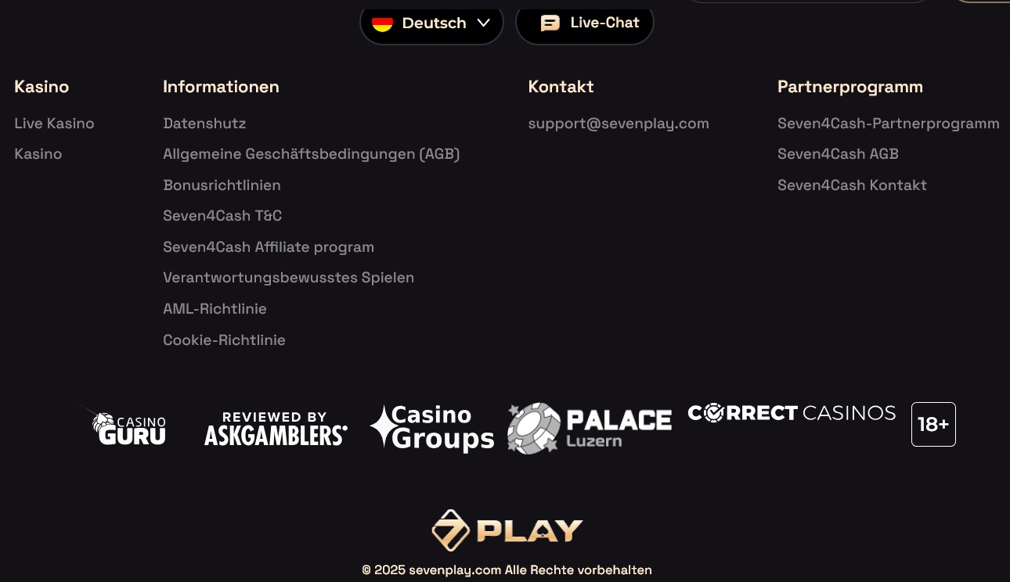Click the Correct Casinos logo
1010x582 pixels.
792,413
